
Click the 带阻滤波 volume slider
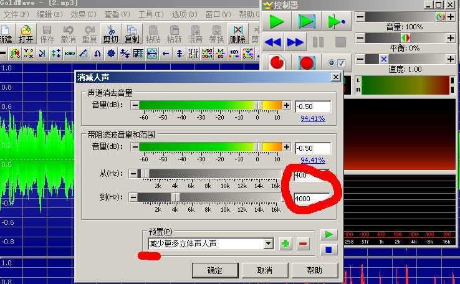click(x=211, y=147)
